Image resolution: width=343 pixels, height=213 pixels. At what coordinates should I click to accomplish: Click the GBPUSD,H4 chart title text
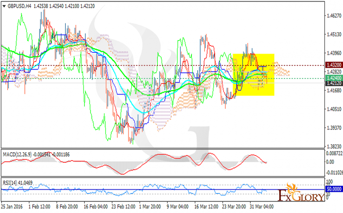click(19, 6)
